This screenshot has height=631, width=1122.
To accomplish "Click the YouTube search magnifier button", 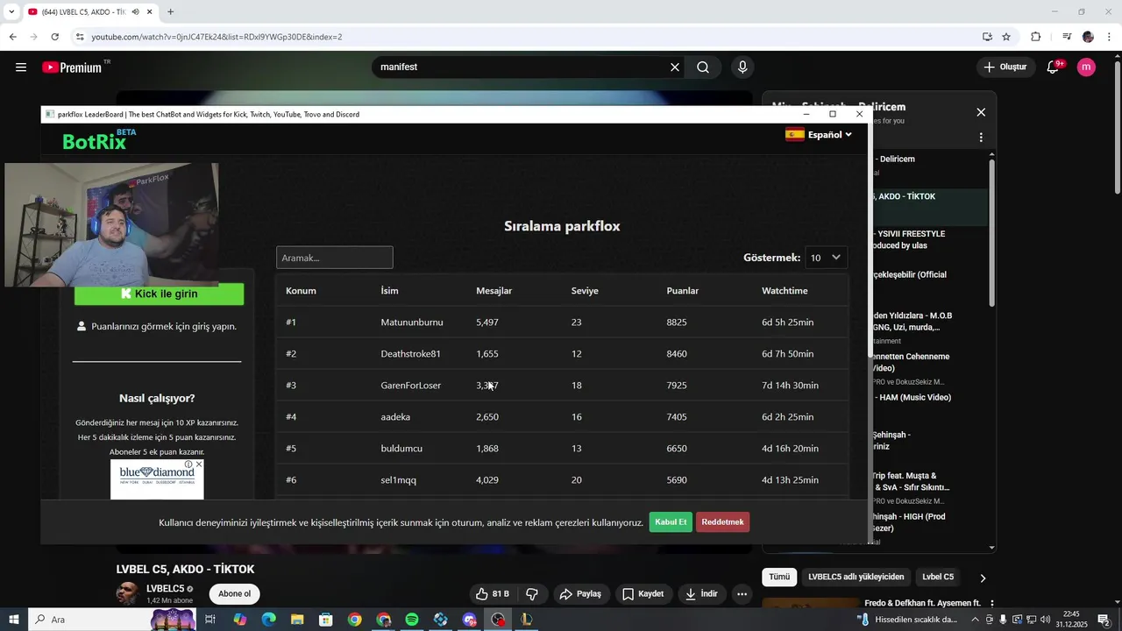I will pyautogui.click(x=703, y=67).
